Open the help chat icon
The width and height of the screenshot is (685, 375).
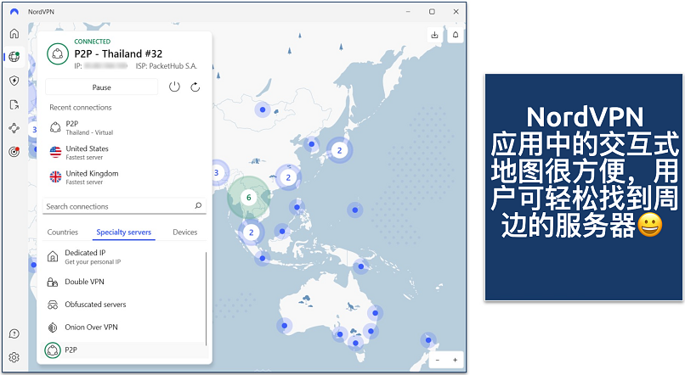click(x=14, y=334)
